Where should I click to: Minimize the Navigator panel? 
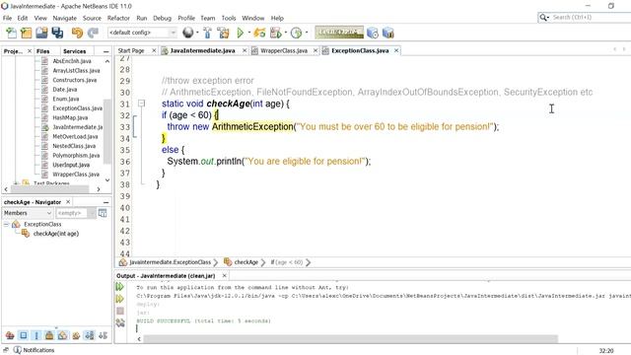(105, 202)
